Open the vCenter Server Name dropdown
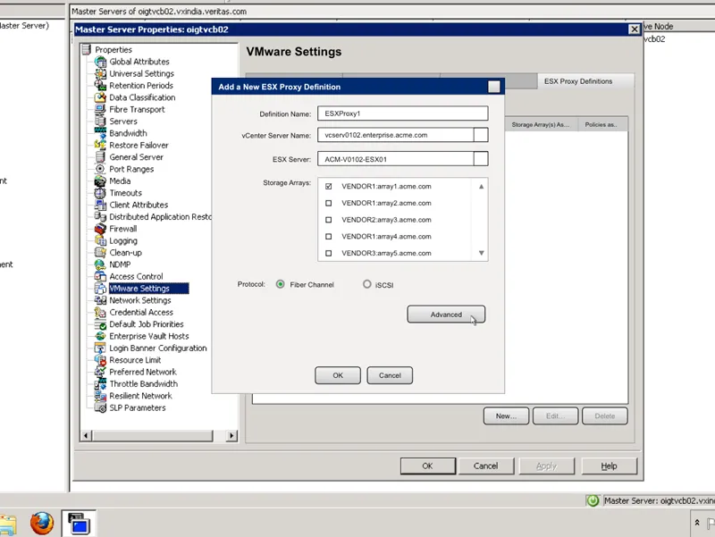 (x=481, y=135)
